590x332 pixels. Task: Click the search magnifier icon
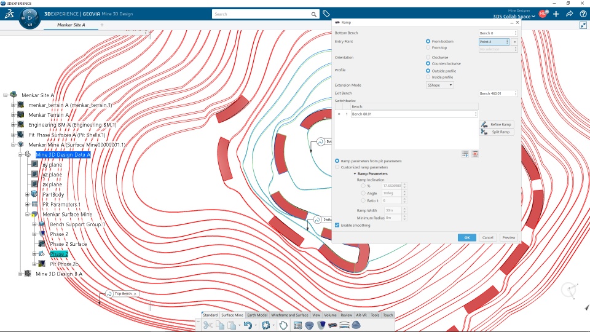click(x=314, y=14)
